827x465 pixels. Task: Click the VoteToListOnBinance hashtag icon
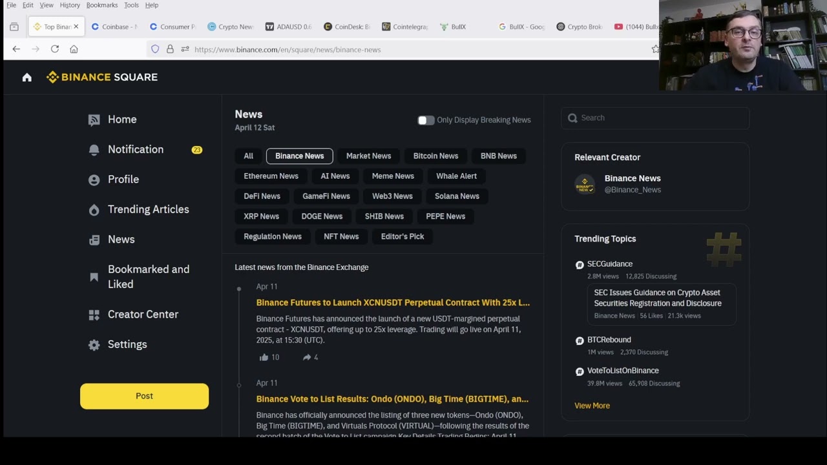coord(580,371)
